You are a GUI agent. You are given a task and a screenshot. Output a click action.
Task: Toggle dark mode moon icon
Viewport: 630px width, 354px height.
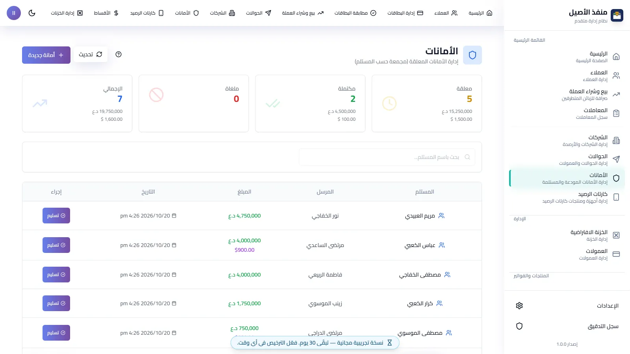pos(32,13)
